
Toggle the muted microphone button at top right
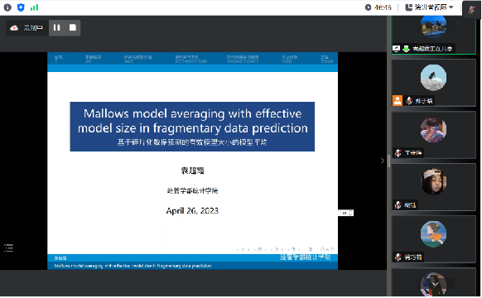(471, 10)
